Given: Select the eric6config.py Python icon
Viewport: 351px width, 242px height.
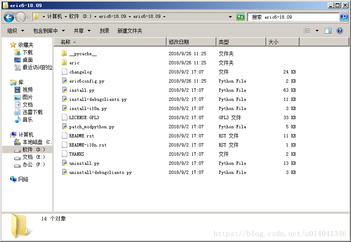Looking at the screenshot, I should [64, 81].
